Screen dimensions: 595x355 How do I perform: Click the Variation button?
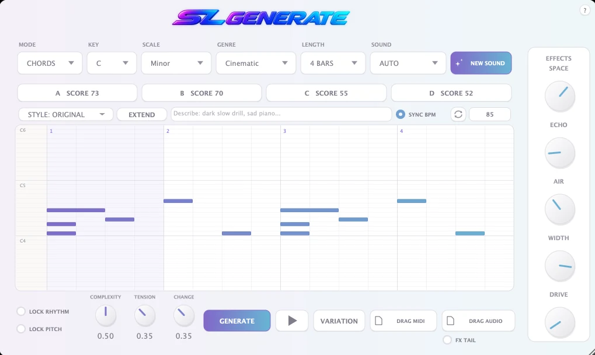pos(339,321)
